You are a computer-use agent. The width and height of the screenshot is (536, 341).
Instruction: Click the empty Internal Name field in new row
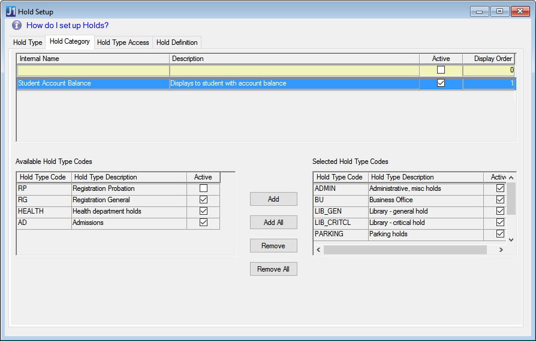93,70
